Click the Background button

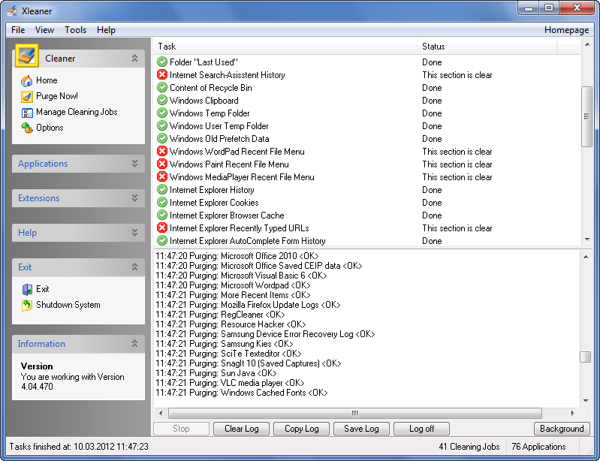[x=562, y=429]
